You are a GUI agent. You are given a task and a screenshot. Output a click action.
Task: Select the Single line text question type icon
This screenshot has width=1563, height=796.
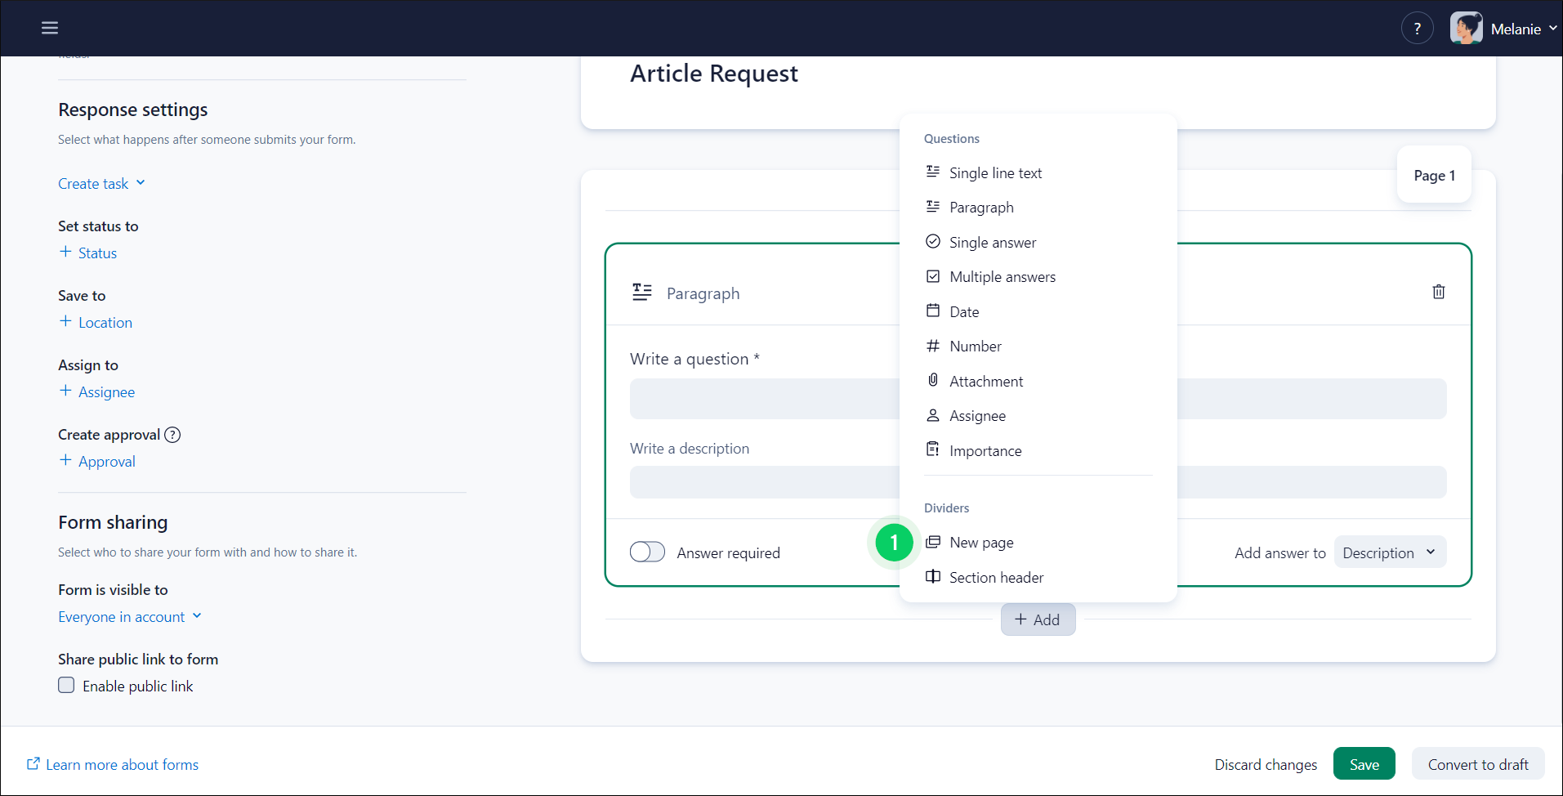click(x=932, y=172)
